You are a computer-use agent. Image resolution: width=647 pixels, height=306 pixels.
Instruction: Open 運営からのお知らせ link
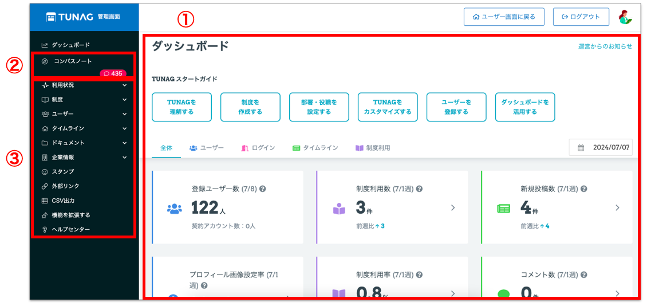(605, 46)
